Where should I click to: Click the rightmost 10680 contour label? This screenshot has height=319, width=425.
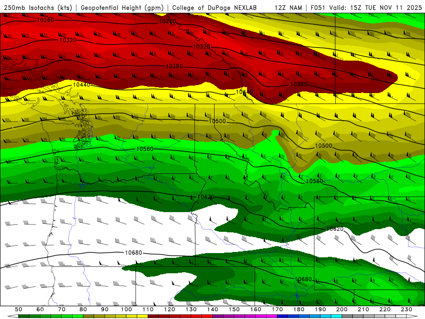point(303,279)
